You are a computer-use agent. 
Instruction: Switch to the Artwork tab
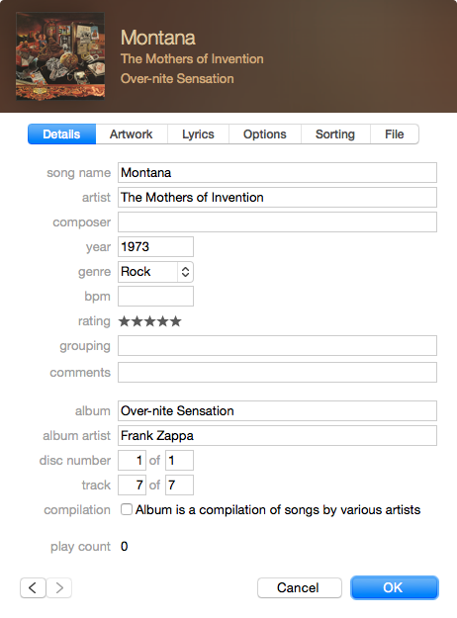(132, 134)
